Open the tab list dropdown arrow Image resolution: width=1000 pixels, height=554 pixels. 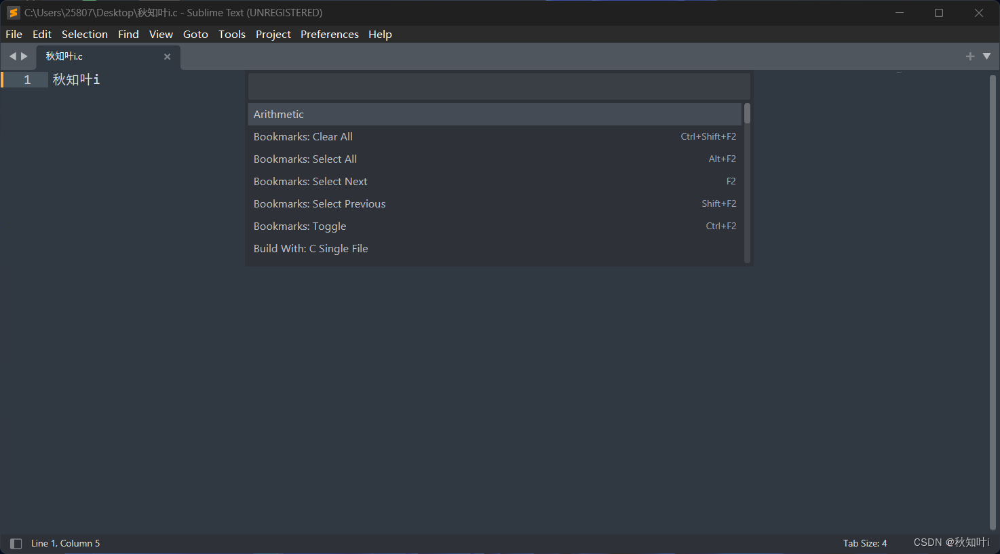(x=986, y=56)
